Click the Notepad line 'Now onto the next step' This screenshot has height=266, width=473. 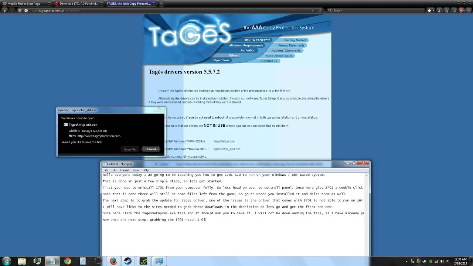[x=154, y=219]
